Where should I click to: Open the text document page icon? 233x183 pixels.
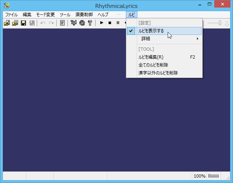click(62, 23)
